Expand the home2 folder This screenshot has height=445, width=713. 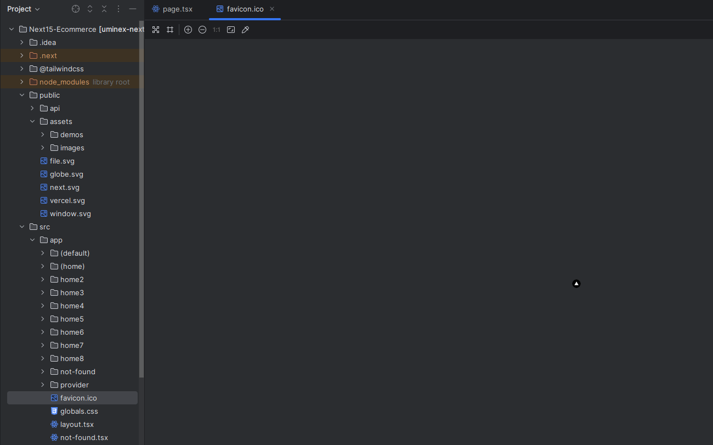pyautogui.click(x=43, y=279)
